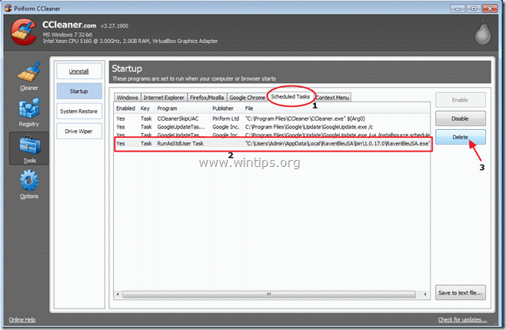Image resolution: width=506 pixels, height=330 pixels.
Task: Select the RunAsStdUser Task row
Action: pyautogui.click(x=272, y=144)
